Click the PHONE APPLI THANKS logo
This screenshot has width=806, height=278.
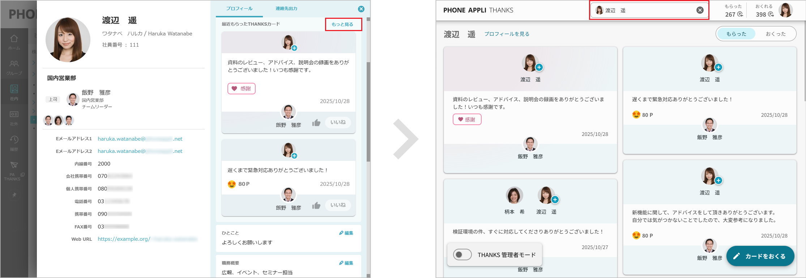(x=478, y=10)
